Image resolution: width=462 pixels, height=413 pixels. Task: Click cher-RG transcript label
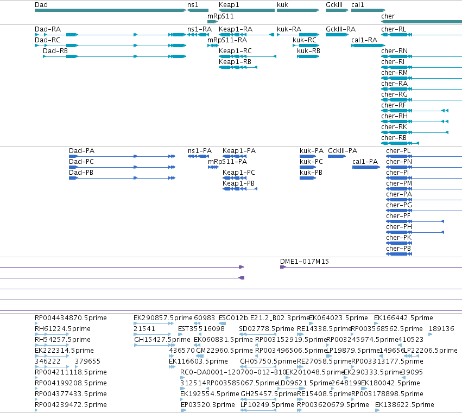395,94
